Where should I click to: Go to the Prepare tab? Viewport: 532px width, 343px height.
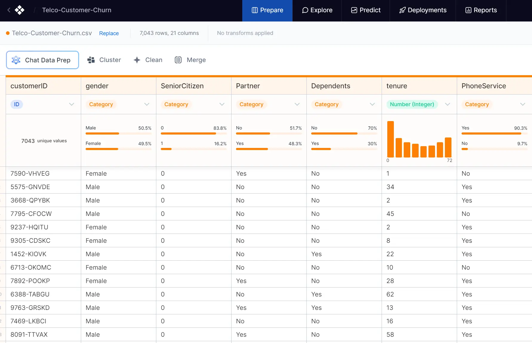point(267,10)
